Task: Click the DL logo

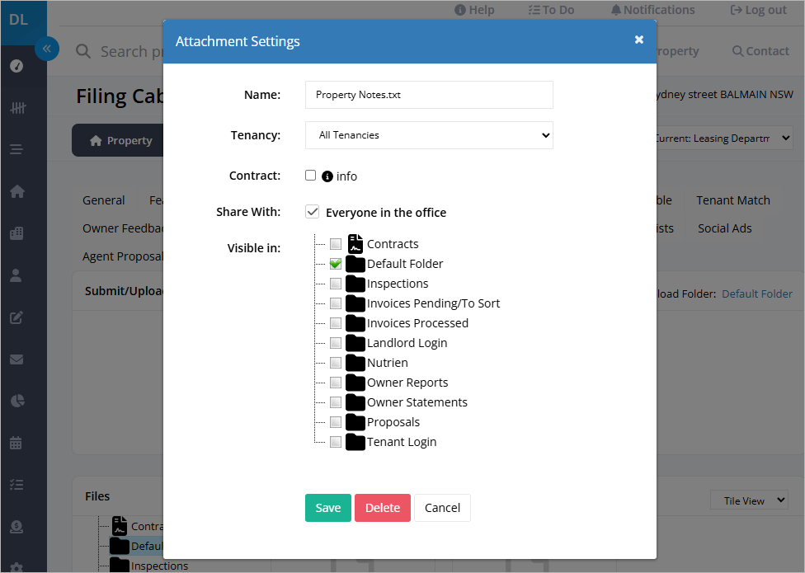Action: click(18, 20)
